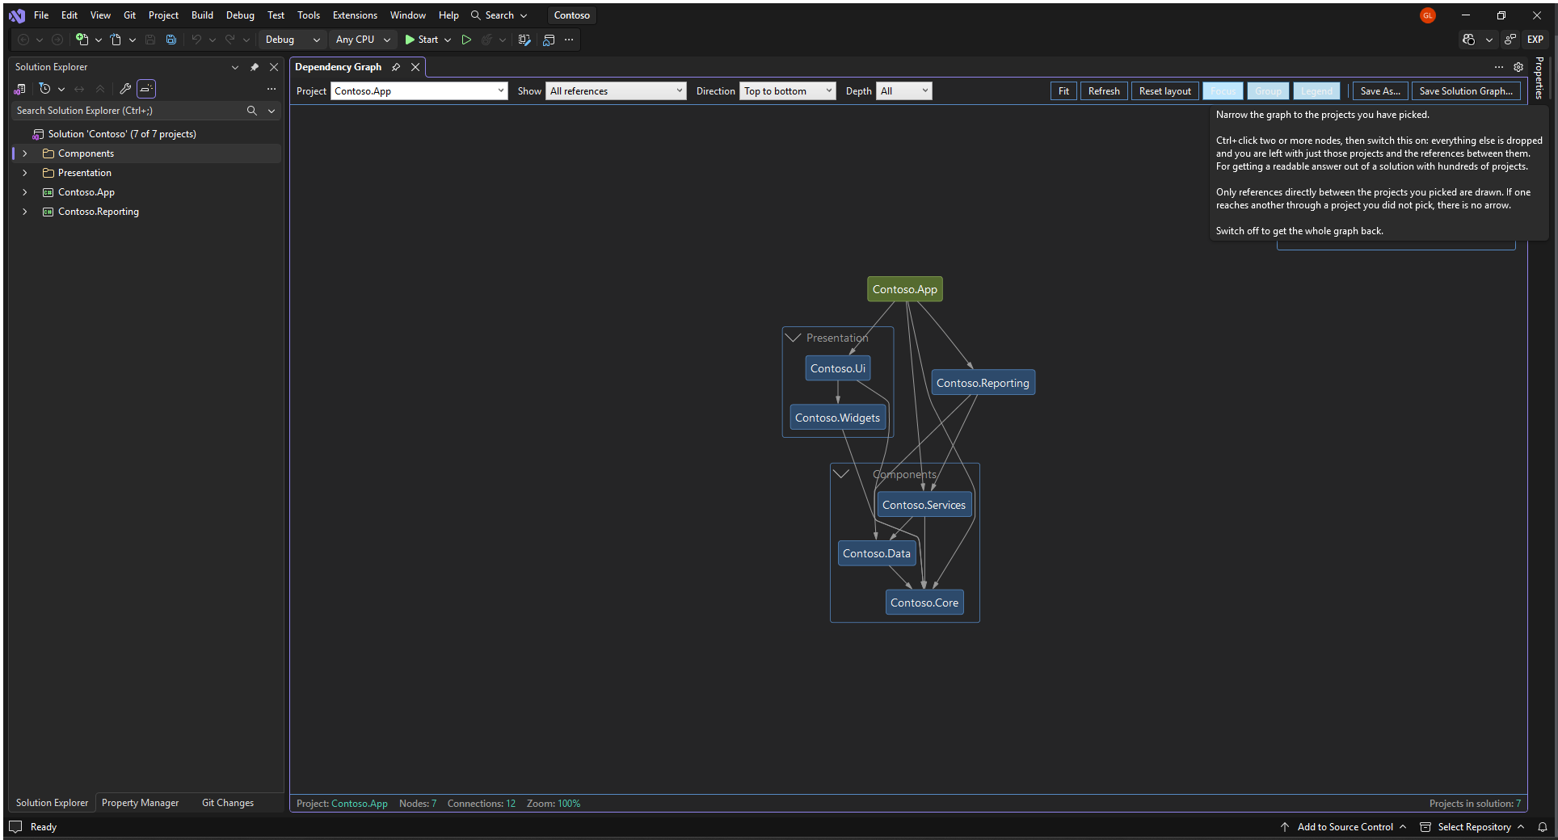
Task: Open the Any CPU platform dropdown
Action: click(x=363, y=40)
